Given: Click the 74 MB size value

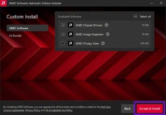Looking at the screenshot, I should coord(145,25).
